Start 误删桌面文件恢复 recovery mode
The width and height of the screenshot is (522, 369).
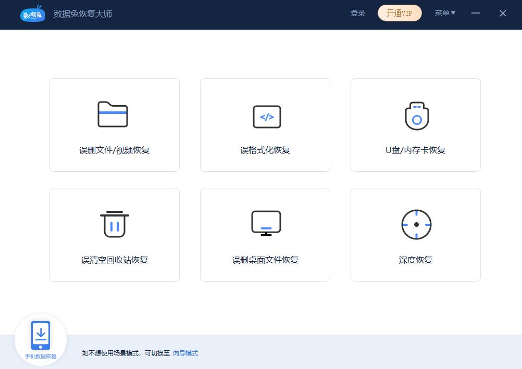point(265,234)
